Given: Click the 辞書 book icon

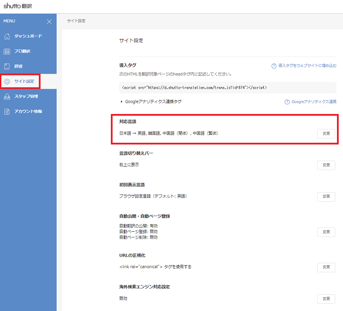Looking at the screenshot, I should 7,66.
